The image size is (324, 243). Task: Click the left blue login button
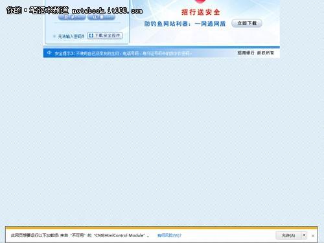click(x=72, y=17)
